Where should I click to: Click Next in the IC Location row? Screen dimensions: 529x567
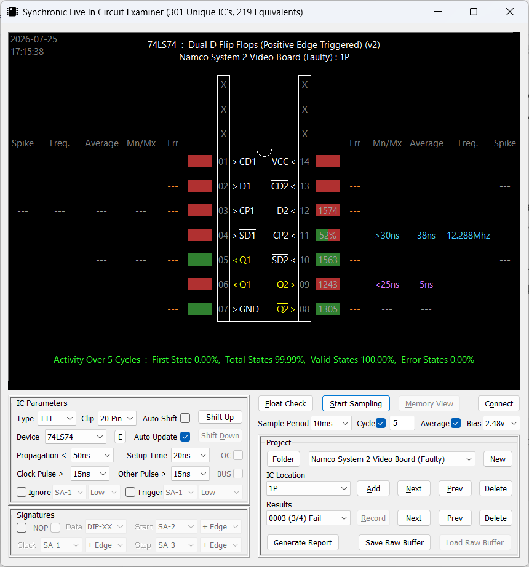point(413,488)
